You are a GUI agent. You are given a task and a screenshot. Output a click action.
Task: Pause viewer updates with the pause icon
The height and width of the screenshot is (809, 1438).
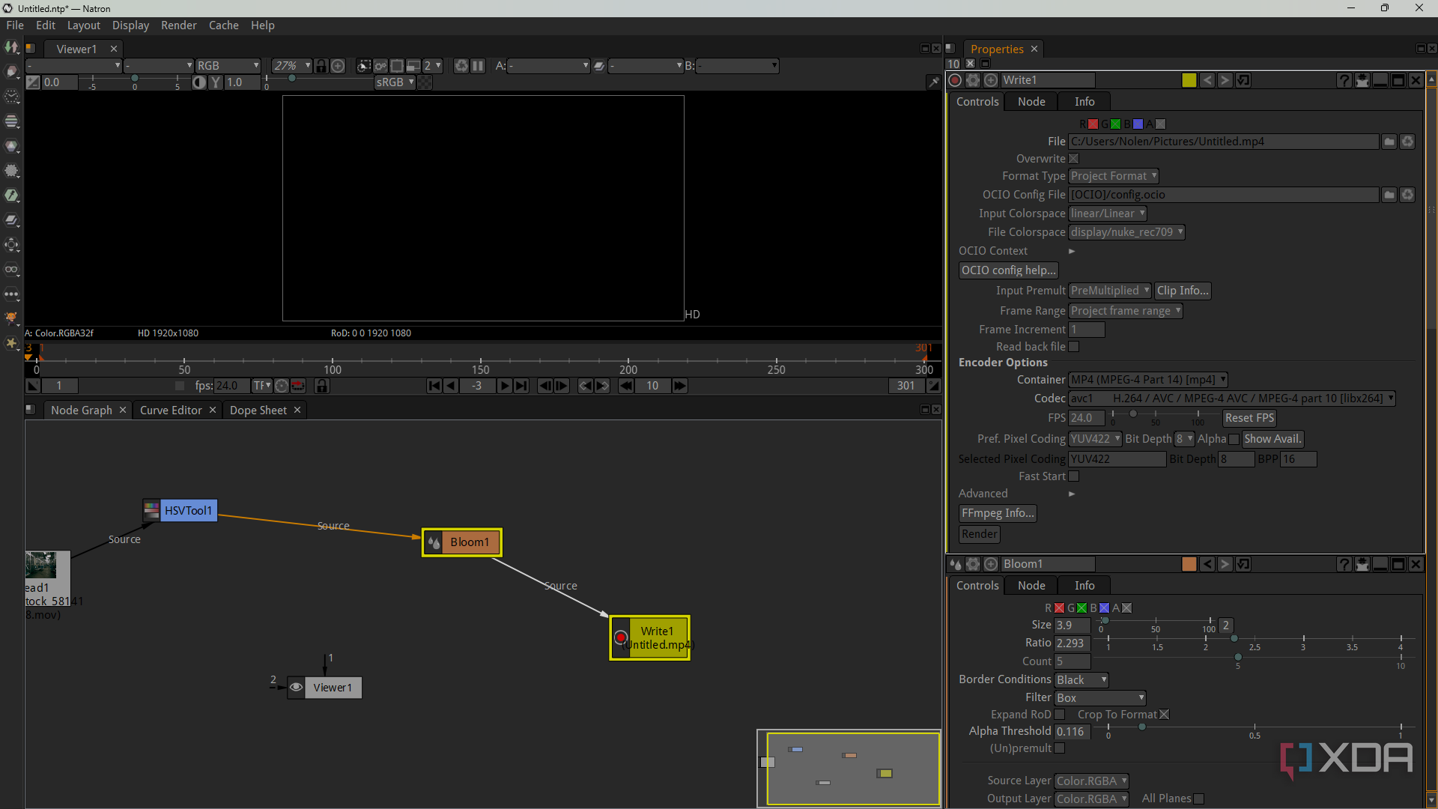(x=478, y=66)
